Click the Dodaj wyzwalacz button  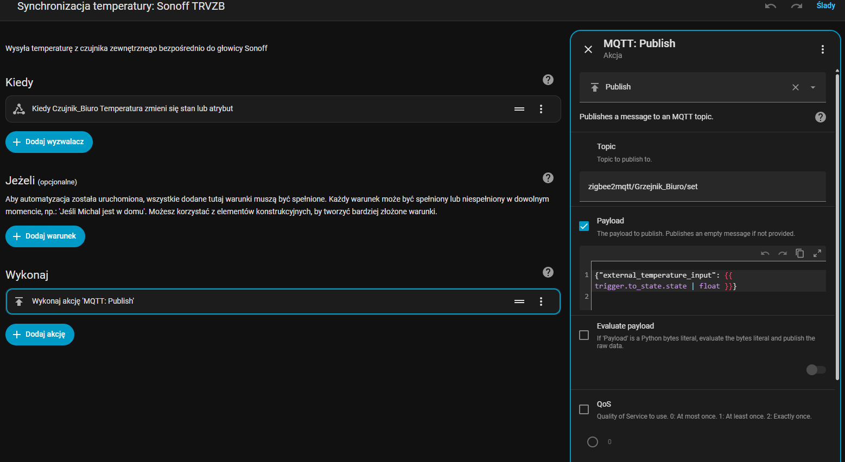click(x=49, y=142)
